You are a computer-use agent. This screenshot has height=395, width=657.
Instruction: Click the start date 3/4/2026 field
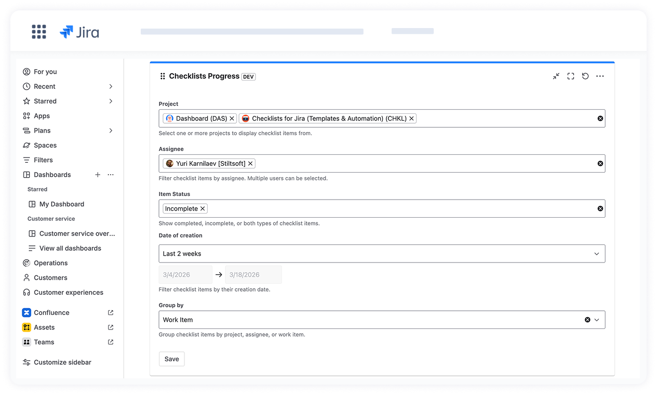pos(185,275)
